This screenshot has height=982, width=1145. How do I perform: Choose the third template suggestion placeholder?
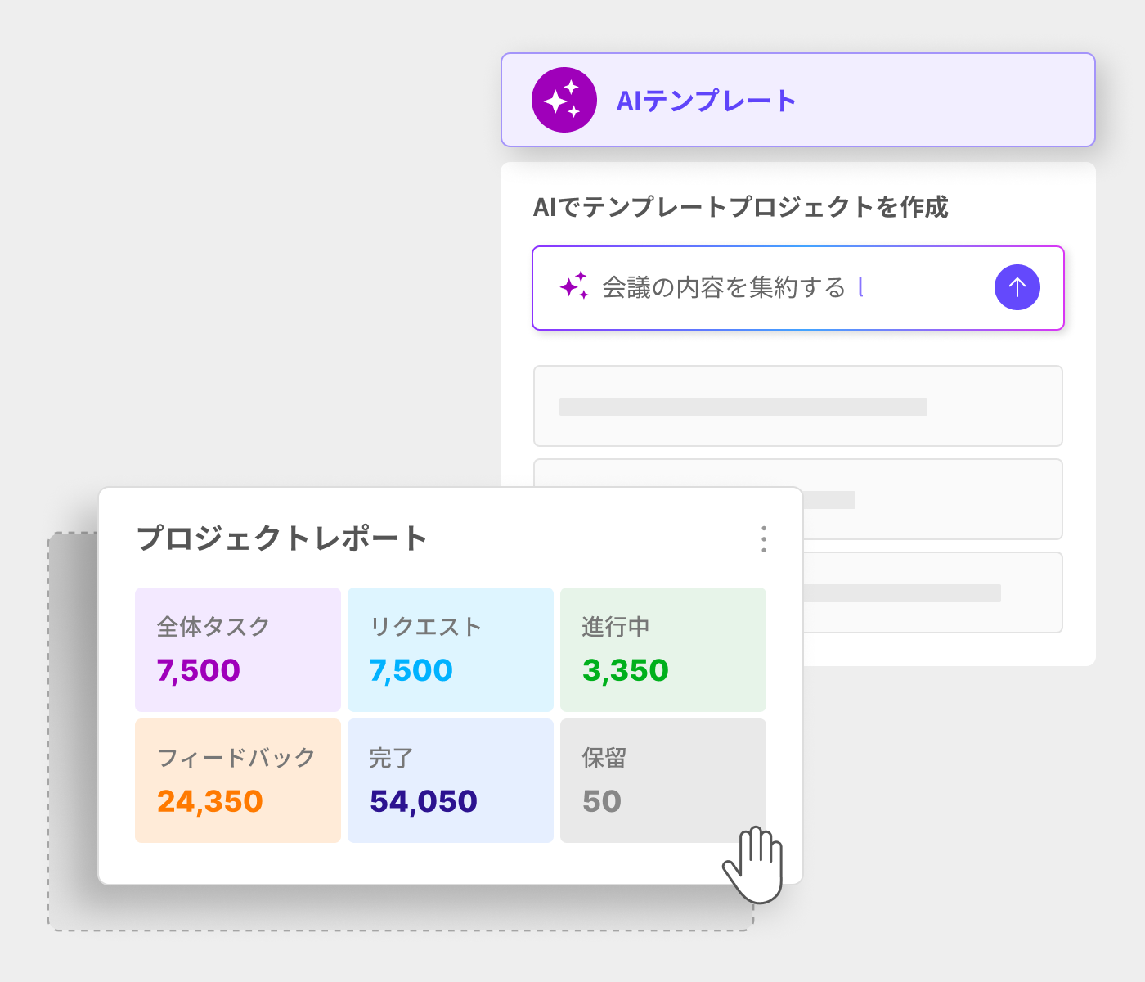pyautogui.click(x=932, y=592)
